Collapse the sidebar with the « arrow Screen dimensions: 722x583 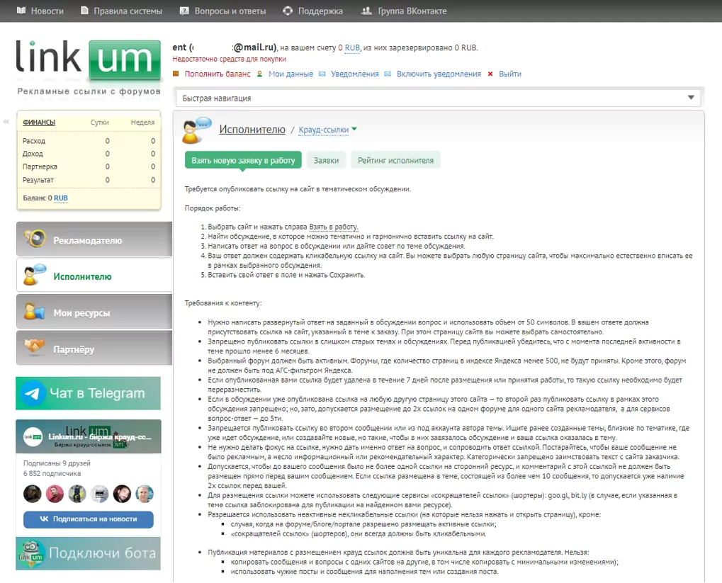(x=6, y=122)
